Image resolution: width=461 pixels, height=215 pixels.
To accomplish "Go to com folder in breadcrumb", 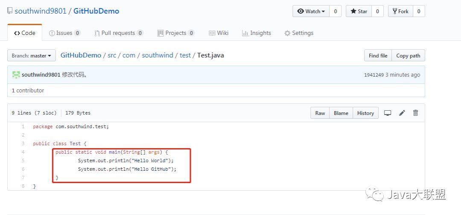I will click(x=129, y=55).
